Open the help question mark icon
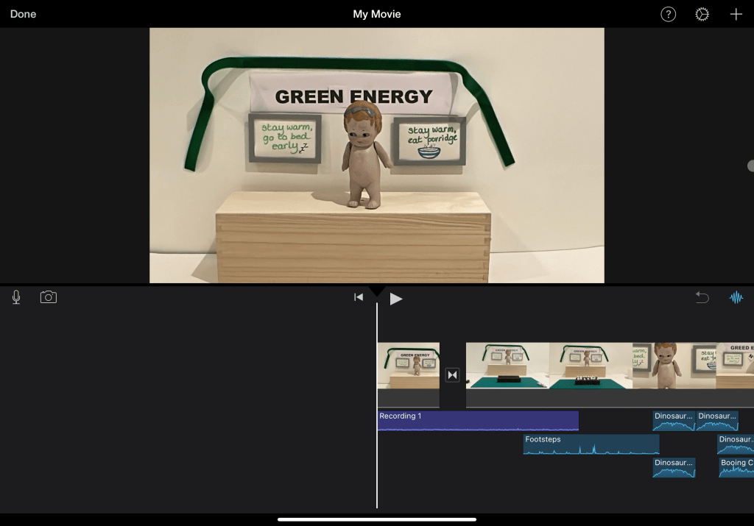 (668, 15)
